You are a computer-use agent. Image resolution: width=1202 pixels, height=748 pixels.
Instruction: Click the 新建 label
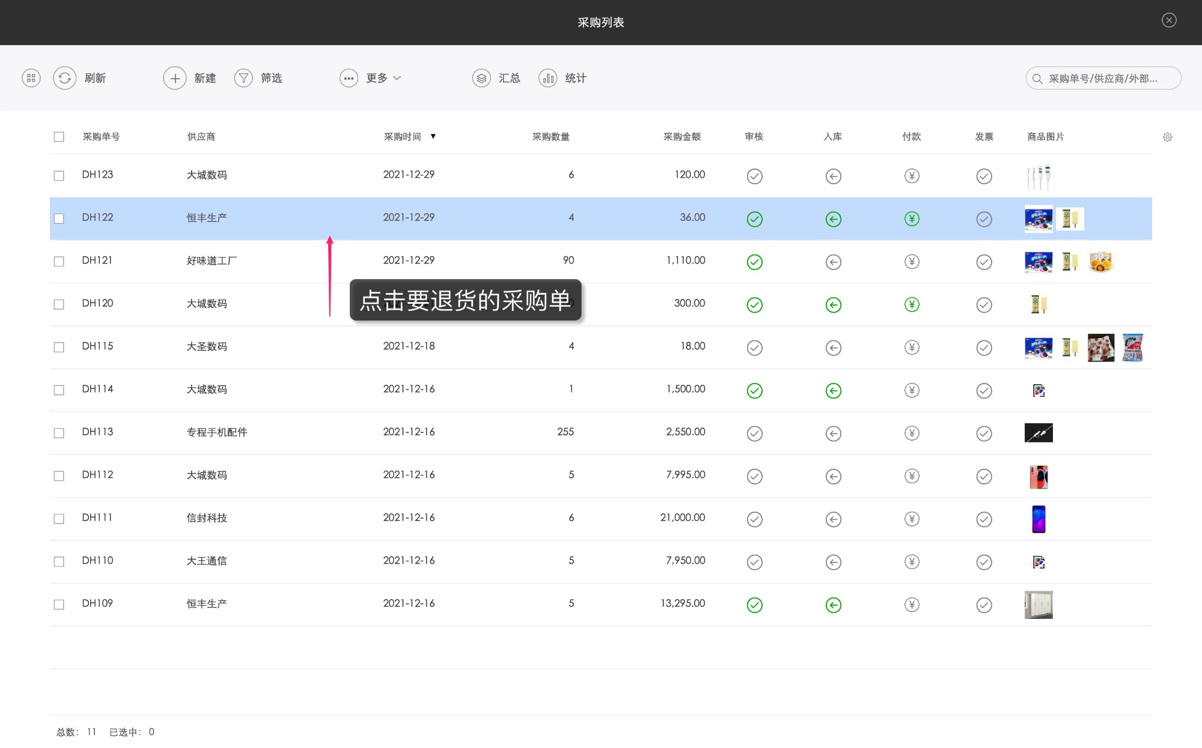(x=205, y=78)
